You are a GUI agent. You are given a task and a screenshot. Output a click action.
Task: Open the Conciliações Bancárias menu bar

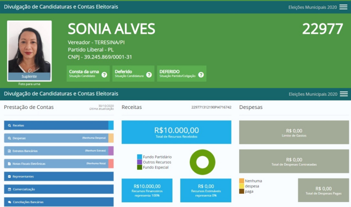(59, 202)
